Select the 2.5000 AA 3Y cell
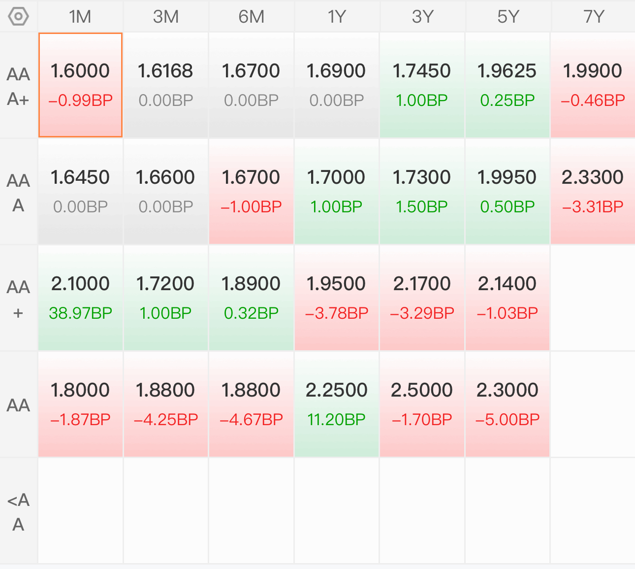Screen dimensions: 635x569 click(x=422, y=404)
